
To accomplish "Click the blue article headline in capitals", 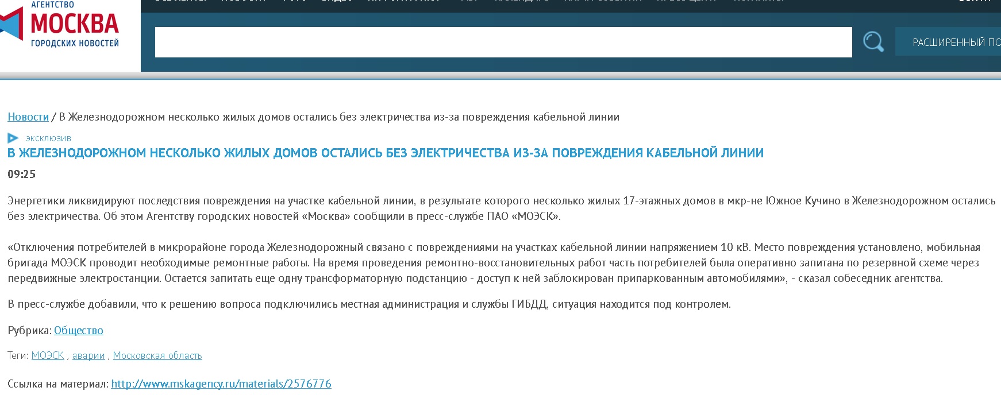I will pos(386,153).
